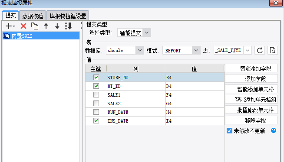
Task: Select the SALE2 column cell
Action: pos(136,104)
